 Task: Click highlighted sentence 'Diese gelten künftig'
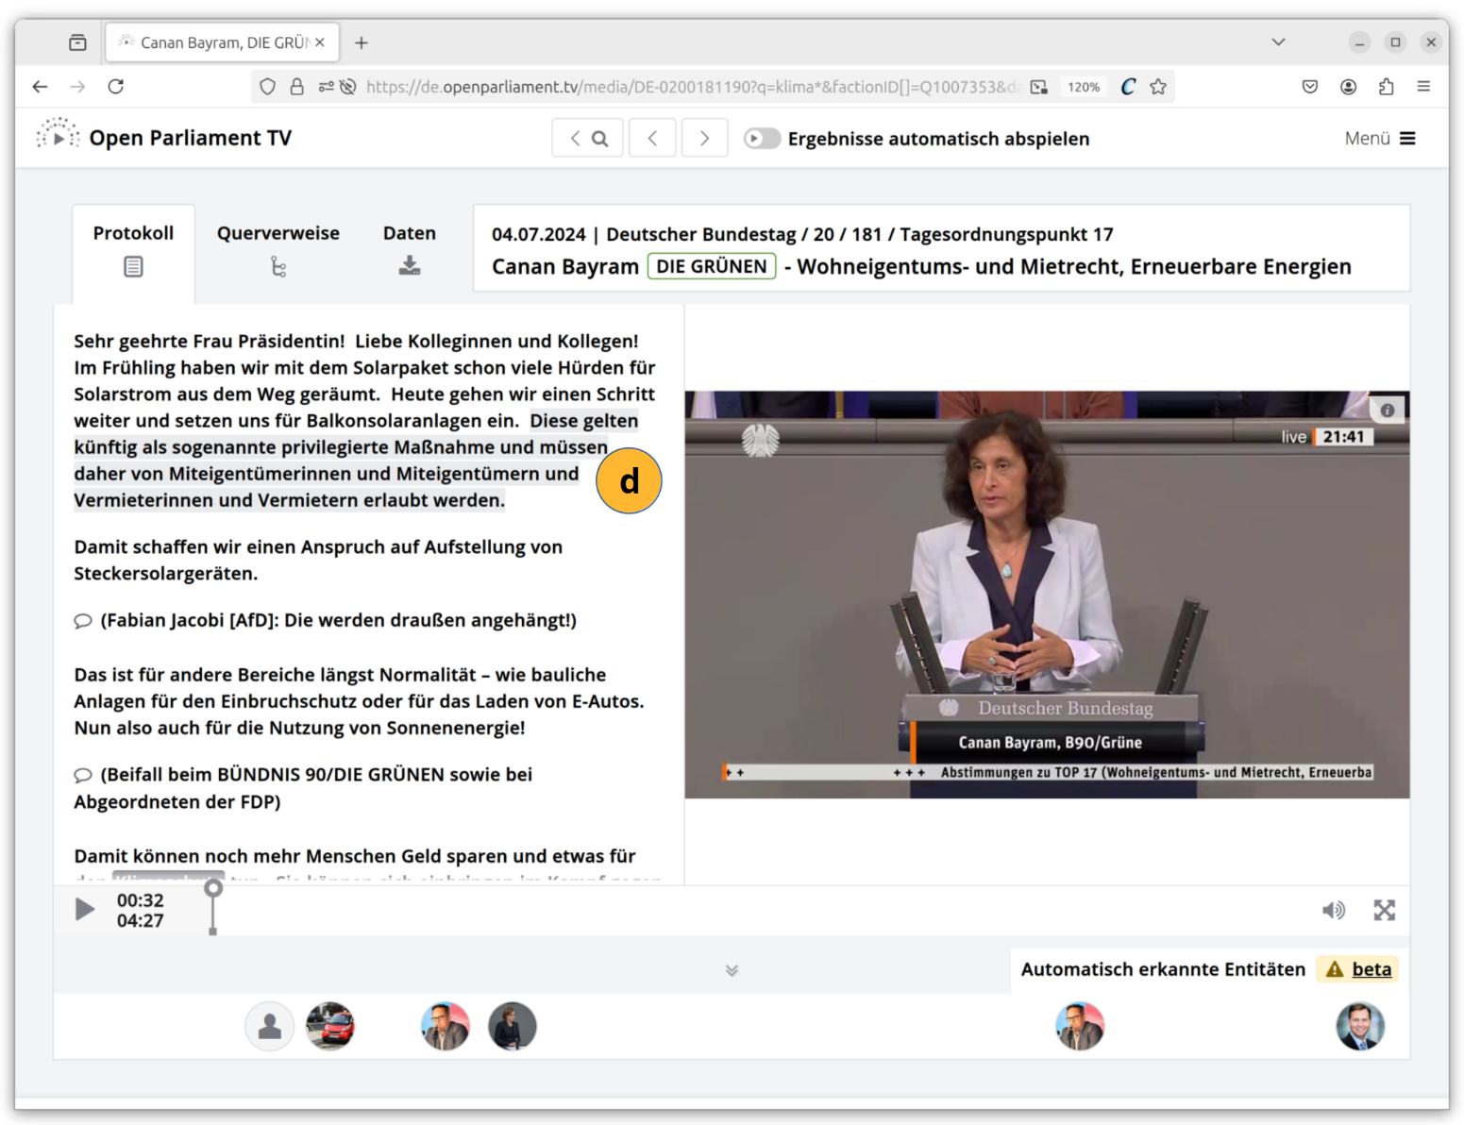[356, 461]
